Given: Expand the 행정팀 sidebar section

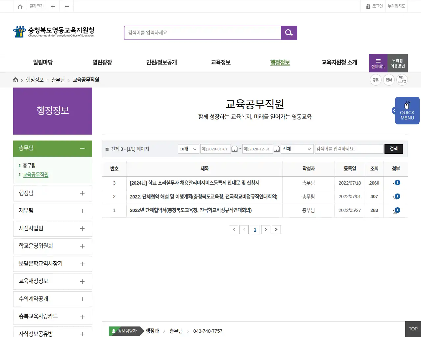Looking at the screenshot, I should pos(53,194).
